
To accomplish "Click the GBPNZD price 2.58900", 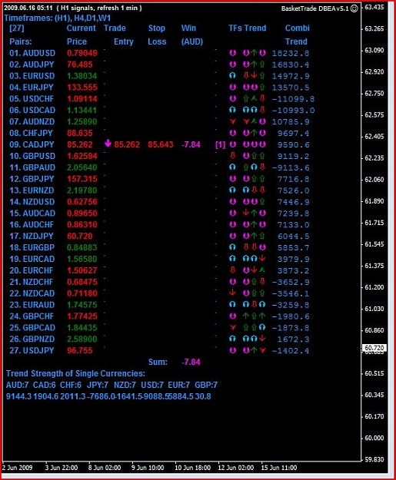I will click(x=82, y=339).
